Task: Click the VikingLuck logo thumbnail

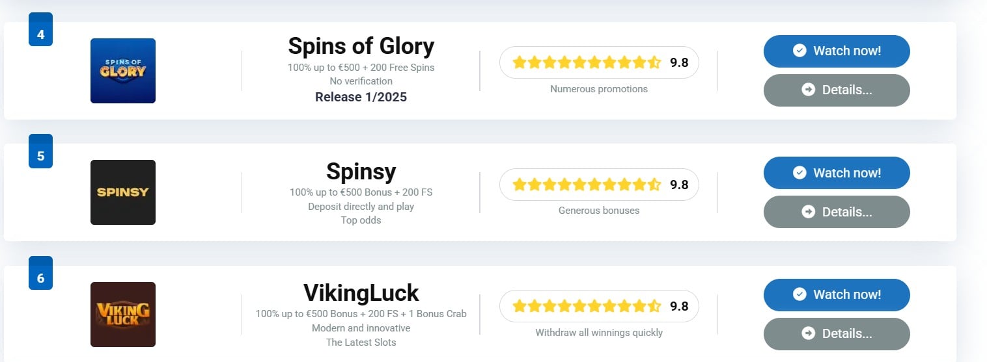Action: pyautogui.click(x=123, y=315)
